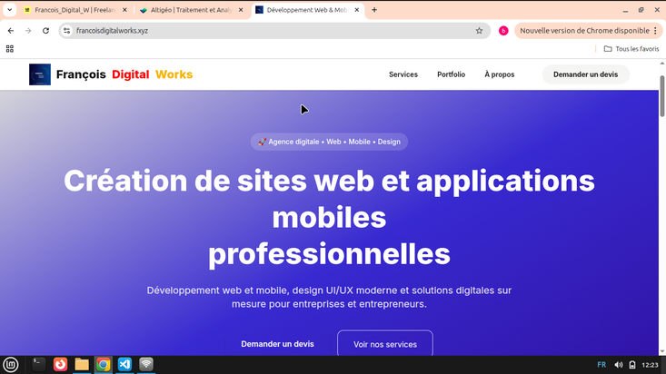Click Nouvelle version de Chrome disponible

click(x=584, y=31)
